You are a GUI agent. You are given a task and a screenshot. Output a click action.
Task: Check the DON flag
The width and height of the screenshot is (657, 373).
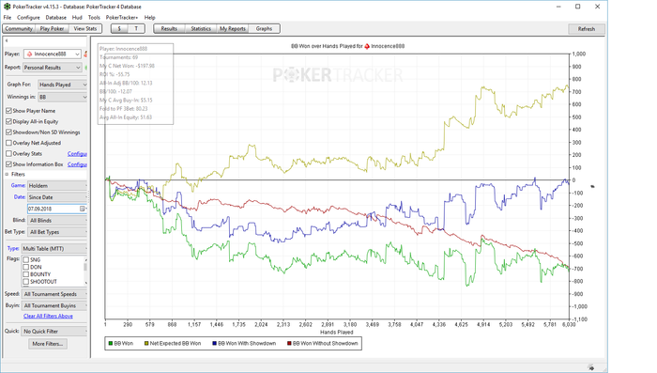point(26,267)
